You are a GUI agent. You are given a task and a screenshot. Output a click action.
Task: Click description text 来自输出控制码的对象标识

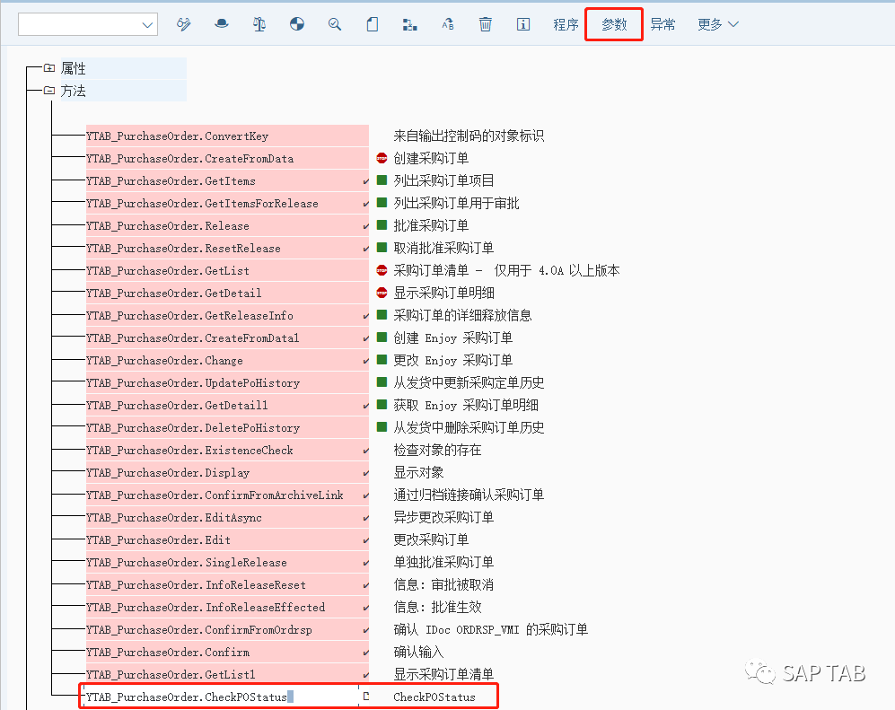pos(469,136)
